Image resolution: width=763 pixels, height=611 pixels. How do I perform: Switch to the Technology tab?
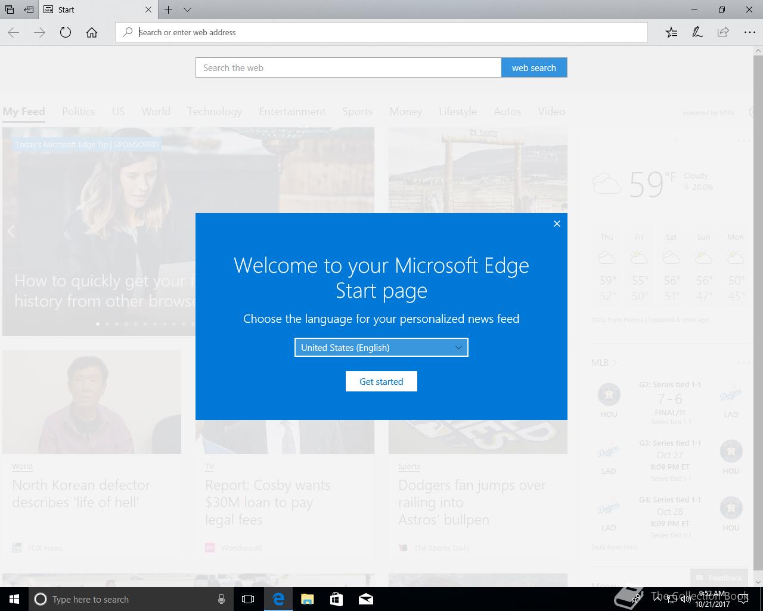tap(215, 112)
